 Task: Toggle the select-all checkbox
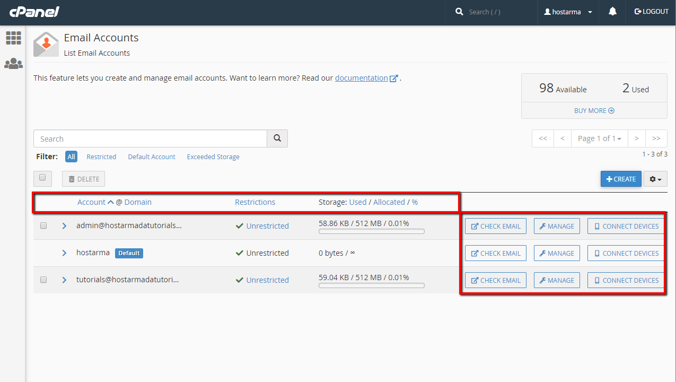click(42, 178)
